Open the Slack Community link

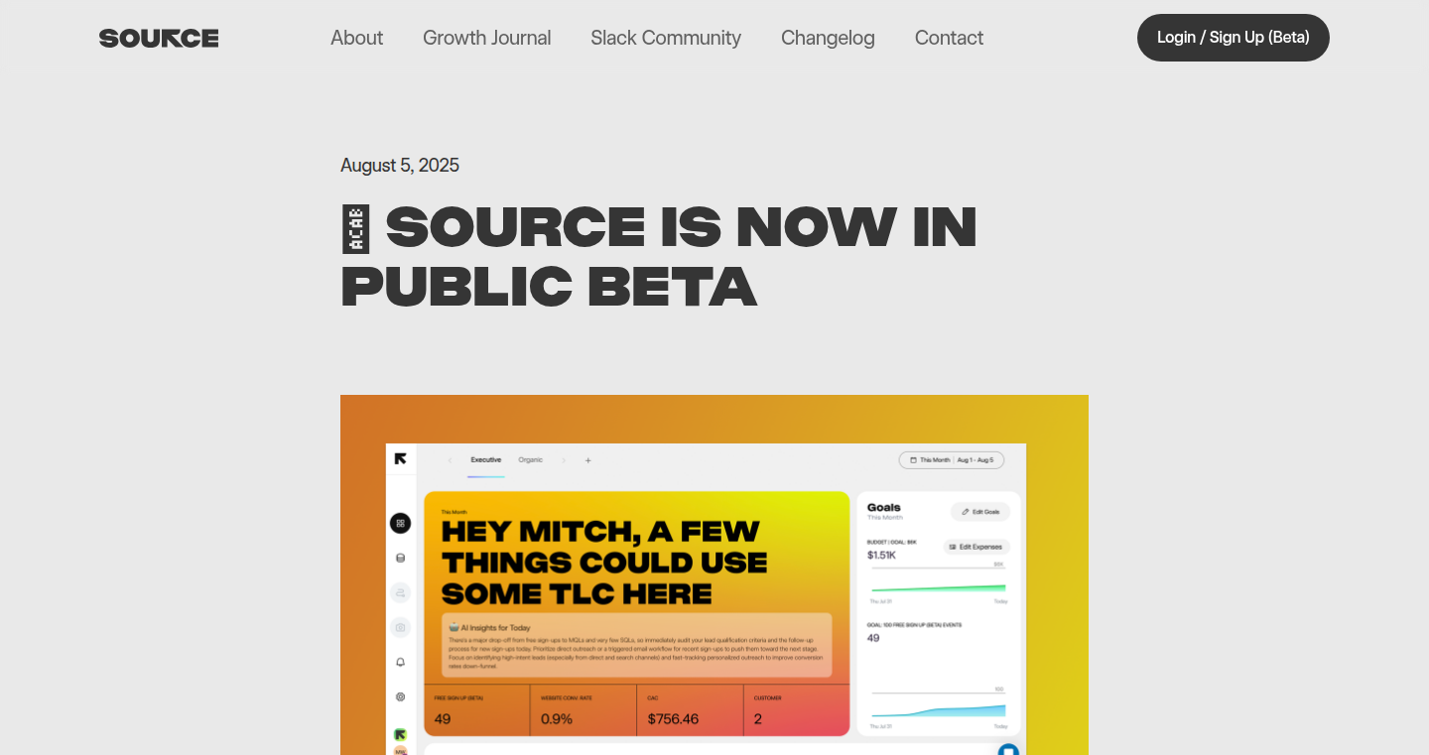coord(666,38)
